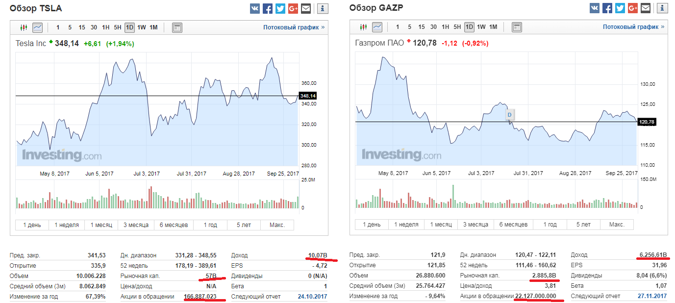Open Tesla next report date 24.10.2017
This screenshot has width=675, height=303.
[312, 296]
